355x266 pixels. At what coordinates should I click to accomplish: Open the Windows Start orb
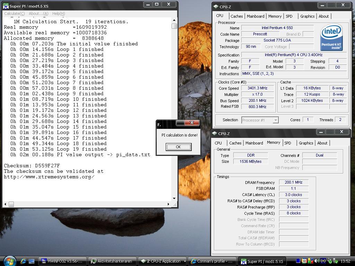point(9,261)
